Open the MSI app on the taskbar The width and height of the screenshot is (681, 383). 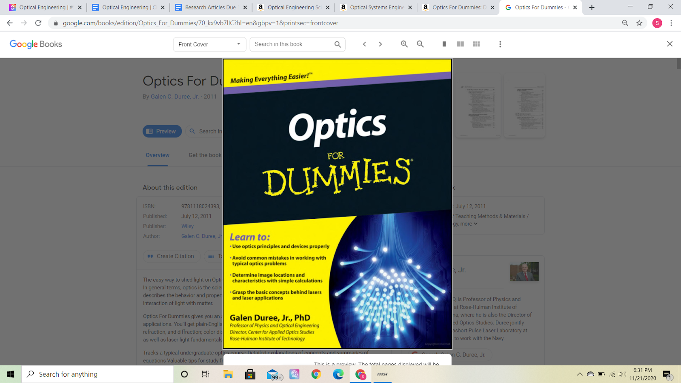click(383, 374)
